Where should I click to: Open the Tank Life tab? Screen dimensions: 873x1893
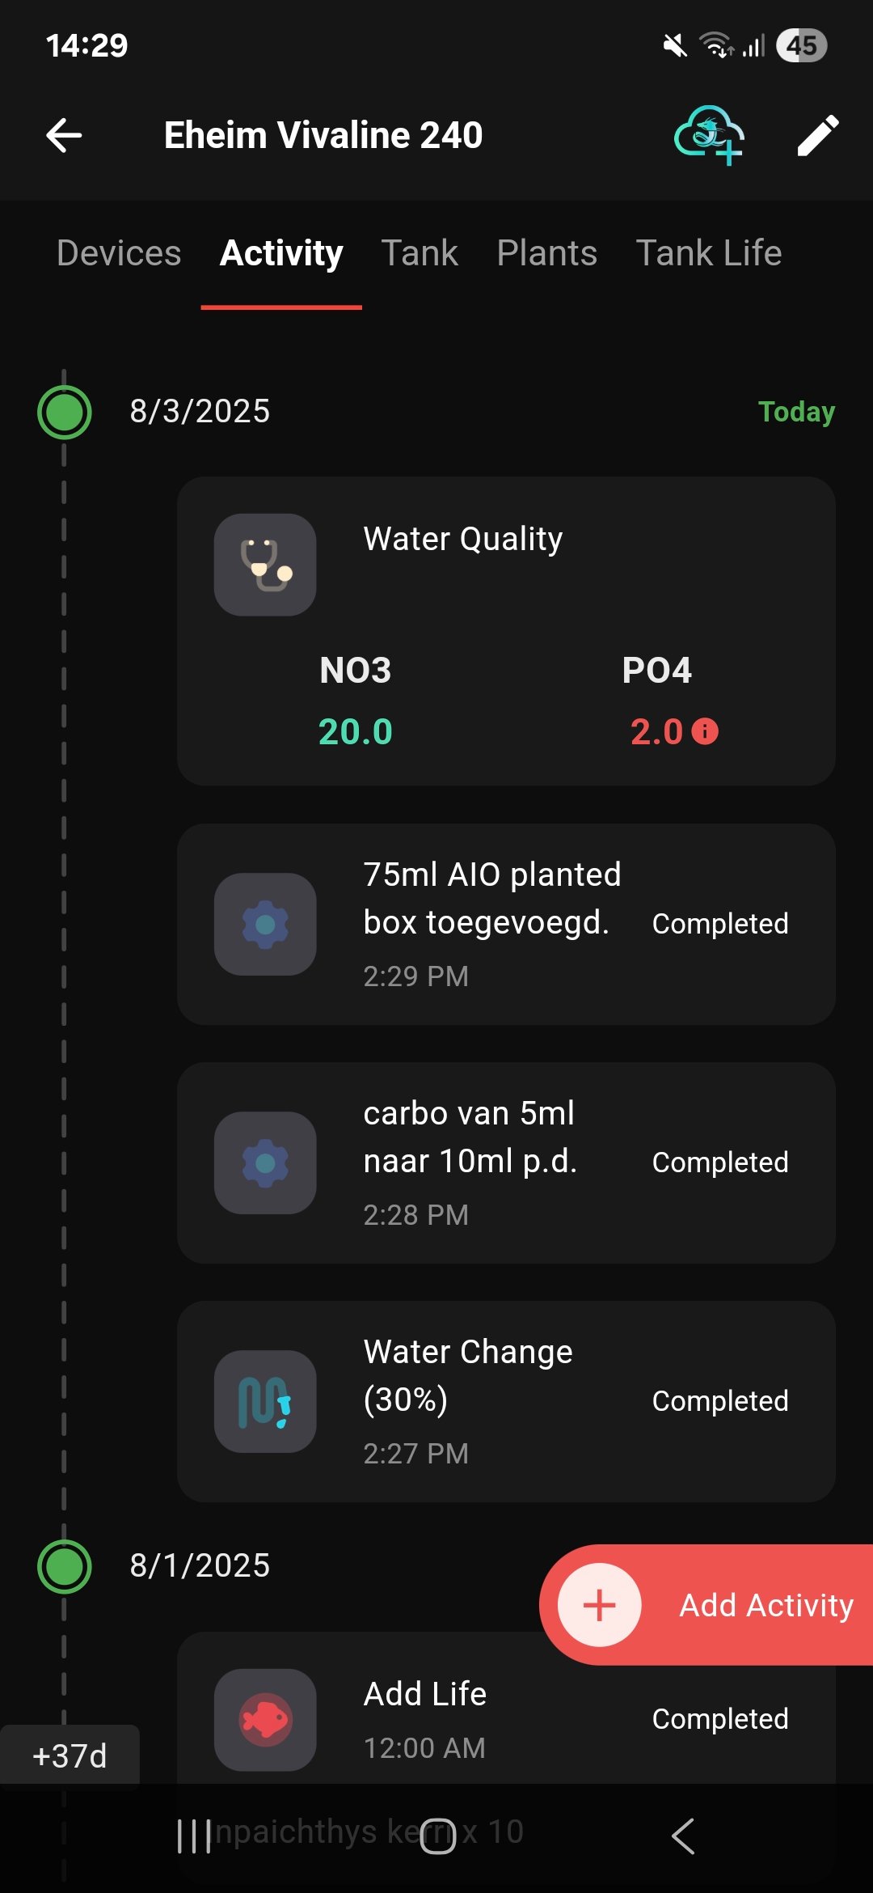[x=709, y=253]
